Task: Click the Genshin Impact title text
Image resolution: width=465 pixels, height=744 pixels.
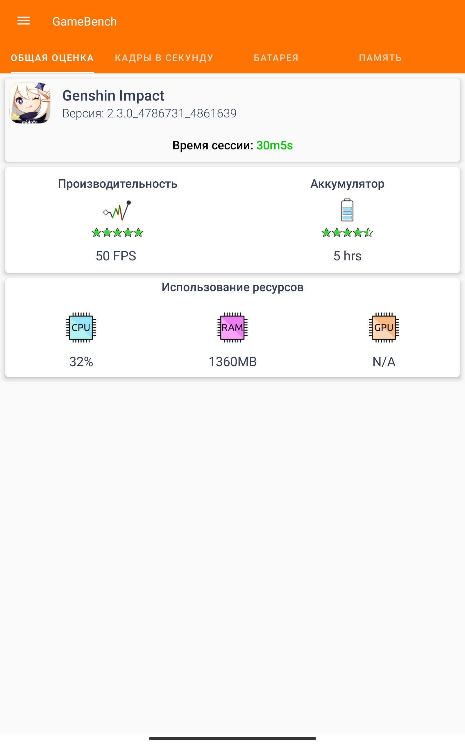Action: (113, 96)
